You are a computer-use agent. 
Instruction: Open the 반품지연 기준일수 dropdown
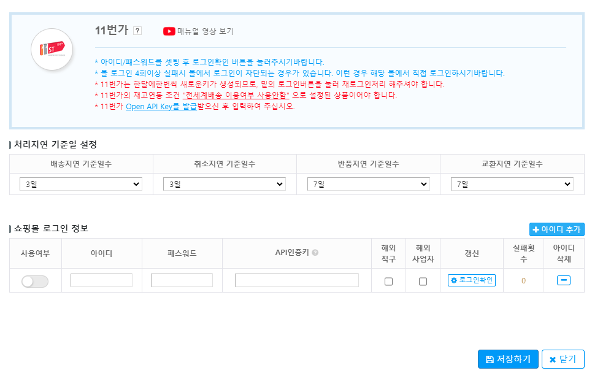[x=367, y=183]
